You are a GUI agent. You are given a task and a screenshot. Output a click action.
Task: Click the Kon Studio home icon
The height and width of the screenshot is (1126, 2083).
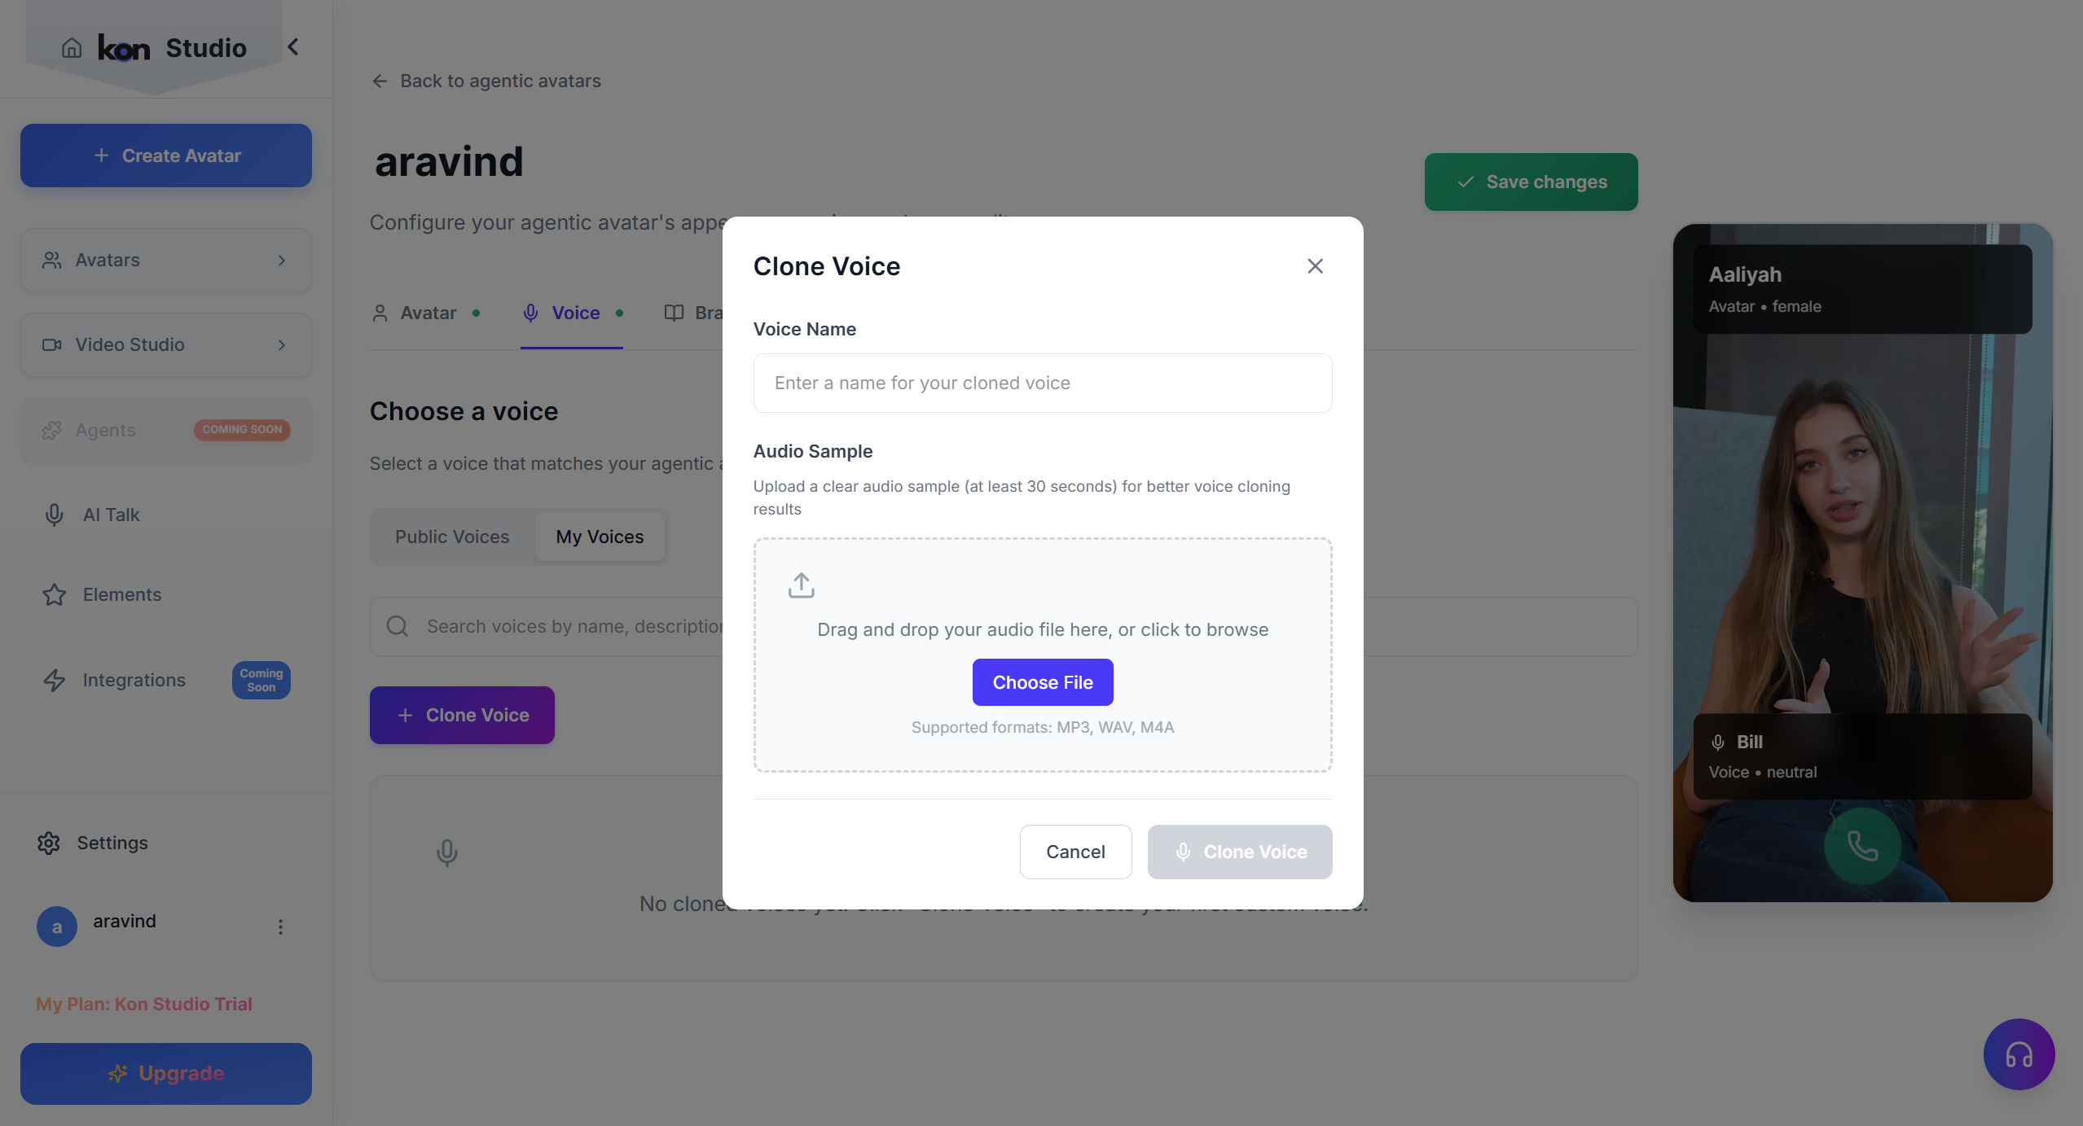coord(72,47)
